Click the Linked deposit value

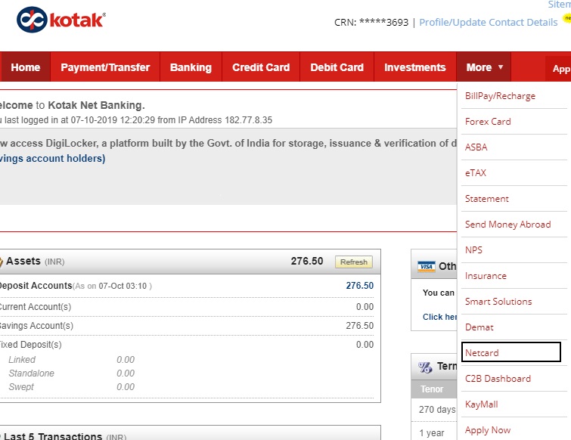[126, 360]
